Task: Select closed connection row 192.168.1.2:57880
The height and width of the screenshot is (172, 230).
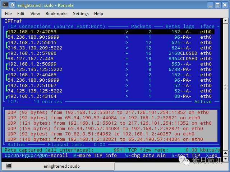Action: point(110,53)
